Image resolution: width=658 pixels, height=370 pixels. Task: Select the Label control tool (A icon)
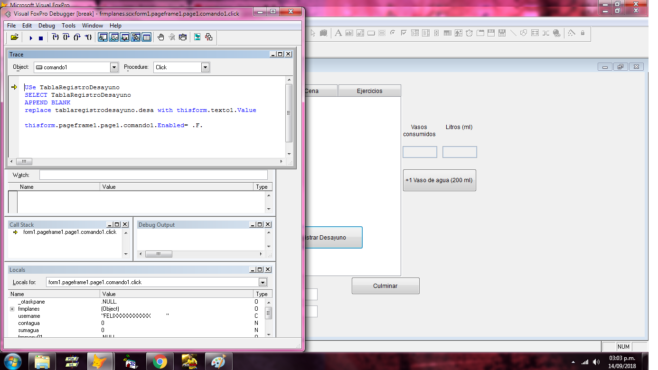(338, 33)
